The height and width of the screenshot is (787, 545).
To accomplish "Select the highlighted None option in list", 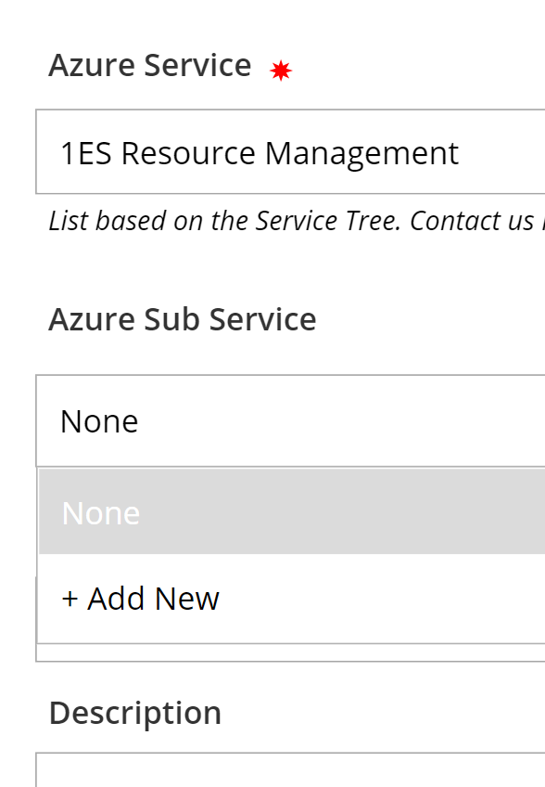I will click(292, 511).
